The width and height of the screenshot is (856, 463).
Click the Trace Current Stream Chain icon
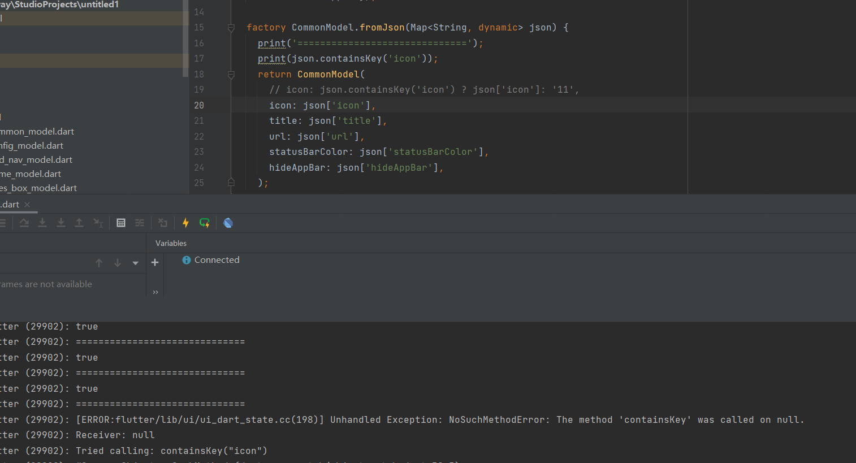[140, 223]
